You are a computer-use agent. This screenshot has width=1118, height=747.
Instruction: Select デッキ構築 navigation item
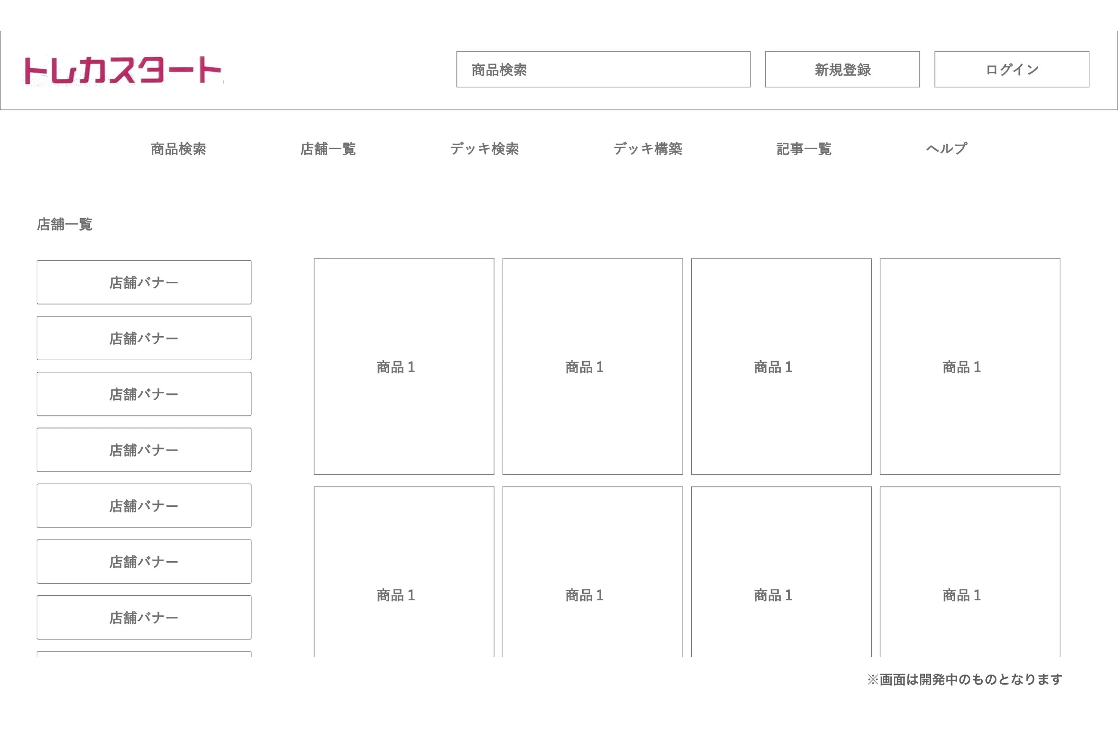[647, 149]
